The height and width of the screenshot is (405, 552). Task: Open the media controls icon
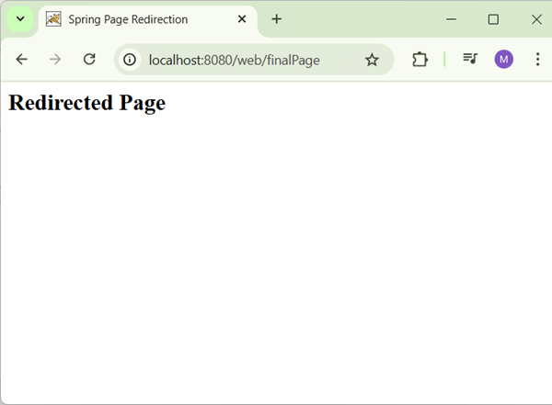coord(470,59)
